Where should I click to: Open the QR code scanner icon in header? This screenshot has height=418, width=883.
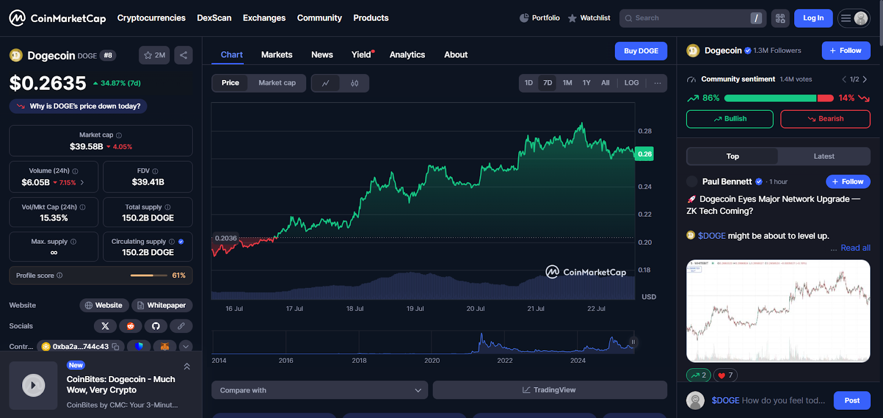[x=780, y=18]
